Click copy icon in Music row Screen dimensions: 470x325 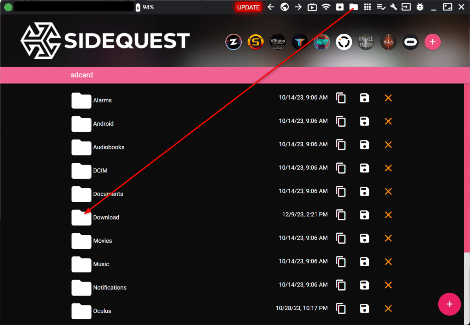(341, 262)
